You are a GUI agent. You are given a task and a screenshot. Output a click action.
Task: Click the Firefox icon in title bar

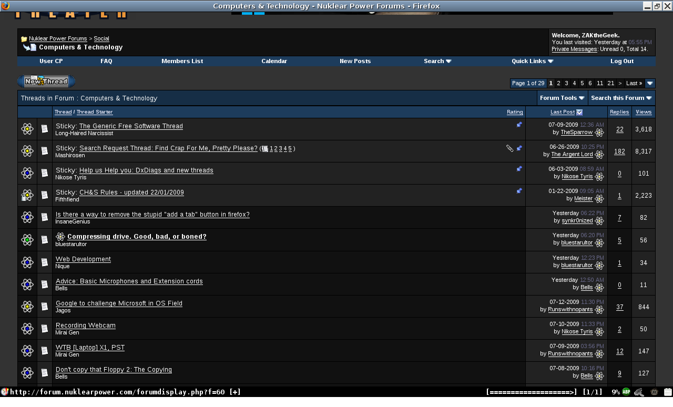tap(5, 6)
